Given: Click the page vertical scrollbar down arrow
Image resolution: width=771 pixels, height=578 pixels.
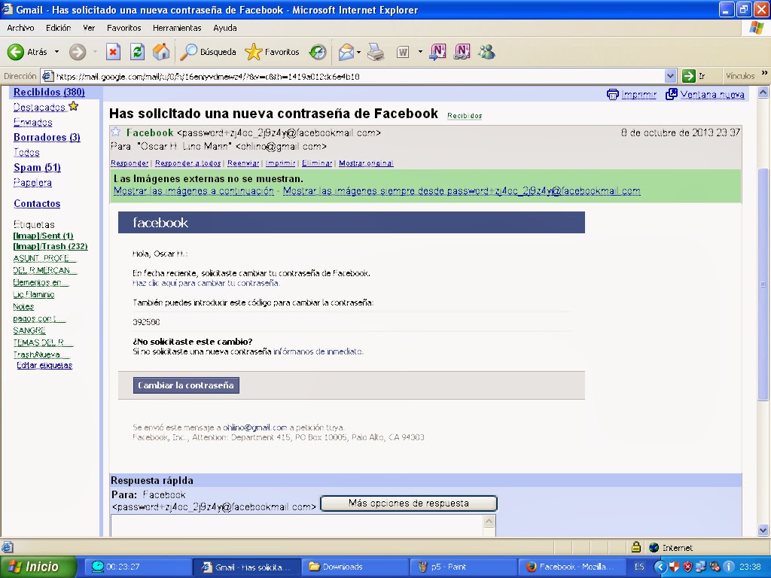Looking at the screenshot, I should [x=763, y=530].
